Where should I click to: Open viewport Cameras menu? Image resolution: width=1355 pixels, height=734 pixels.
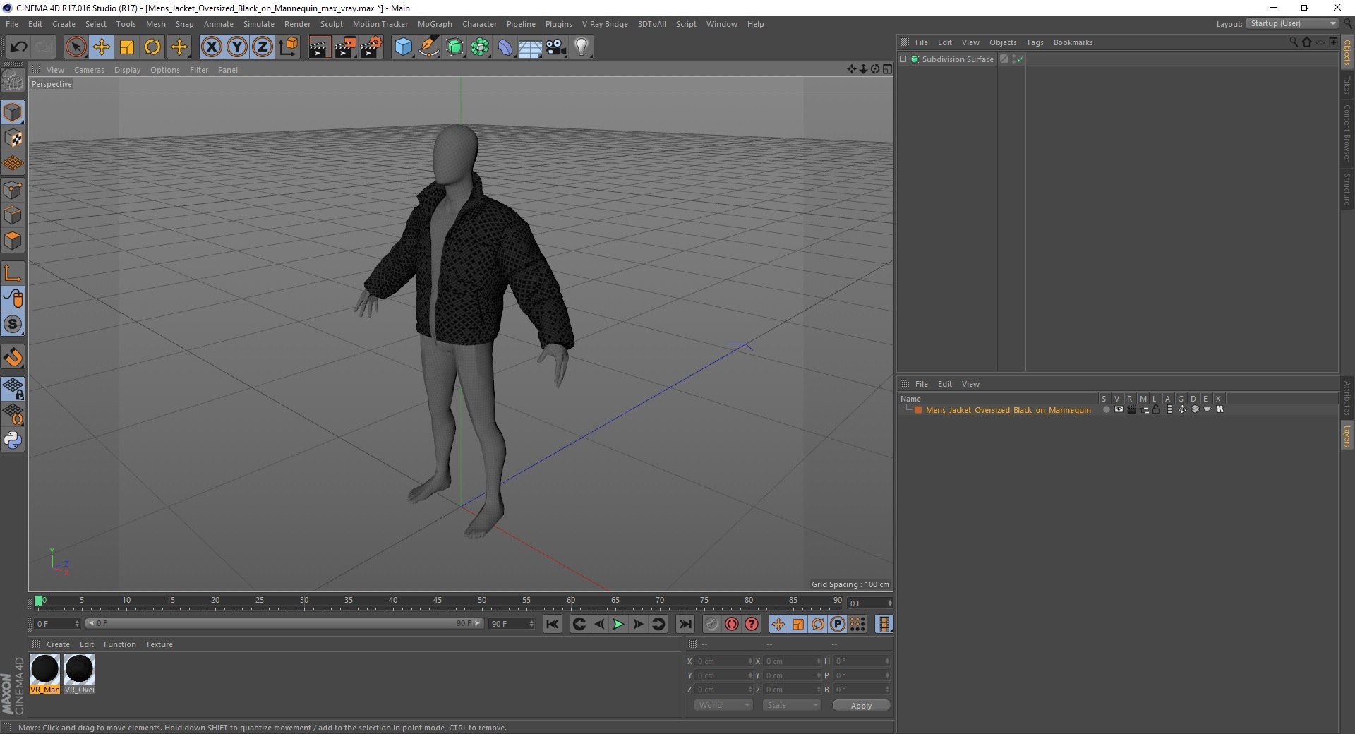[x=89, y=70]
